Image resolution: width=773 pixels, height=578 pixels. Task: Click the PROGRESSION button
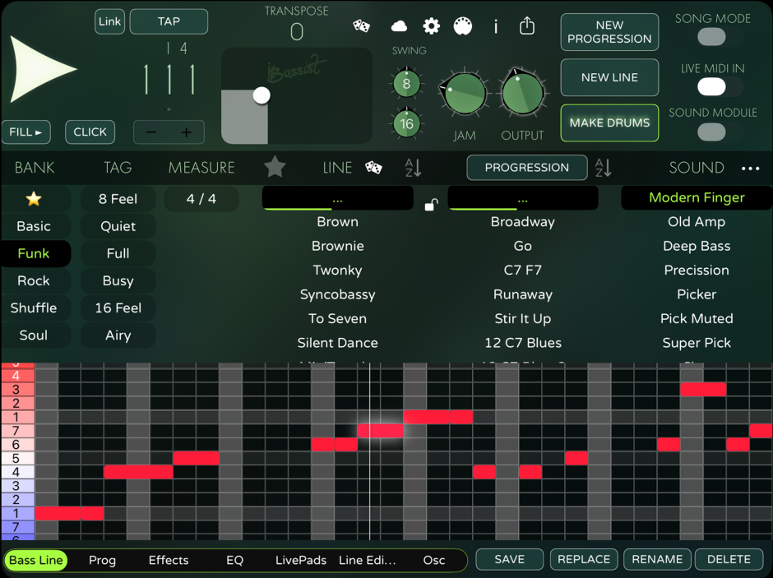527,168
